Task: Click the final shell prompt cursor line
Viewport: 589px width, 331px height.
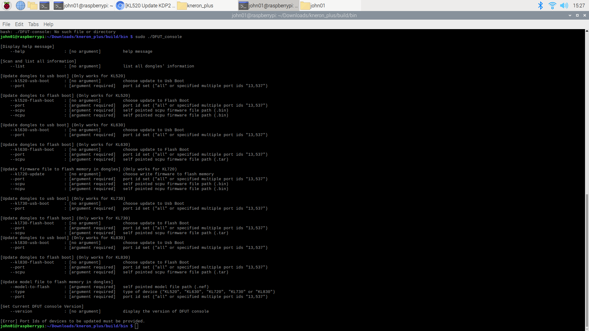Action: 69,326
